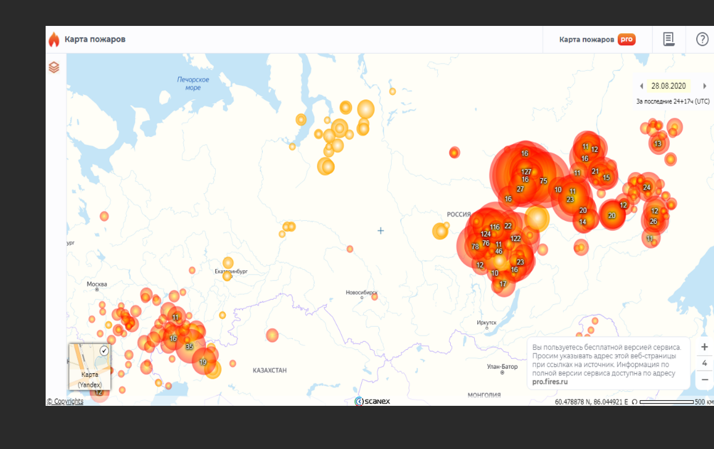
Task: Select fire cluster labeled 26
Action: 654,221
